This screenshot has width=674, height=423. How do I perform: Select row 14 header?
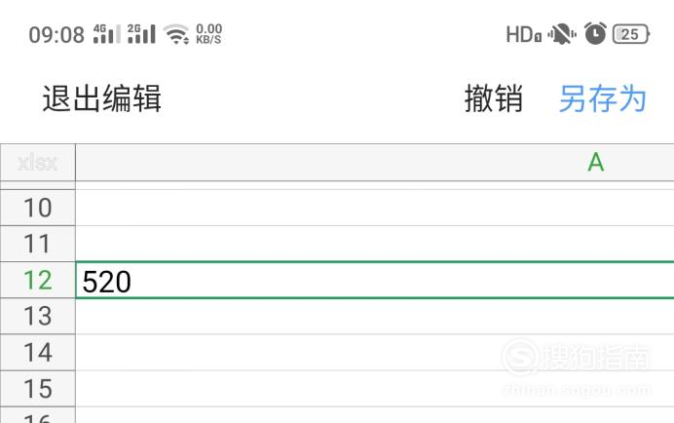pyautogui.click(x=38, y=352)
